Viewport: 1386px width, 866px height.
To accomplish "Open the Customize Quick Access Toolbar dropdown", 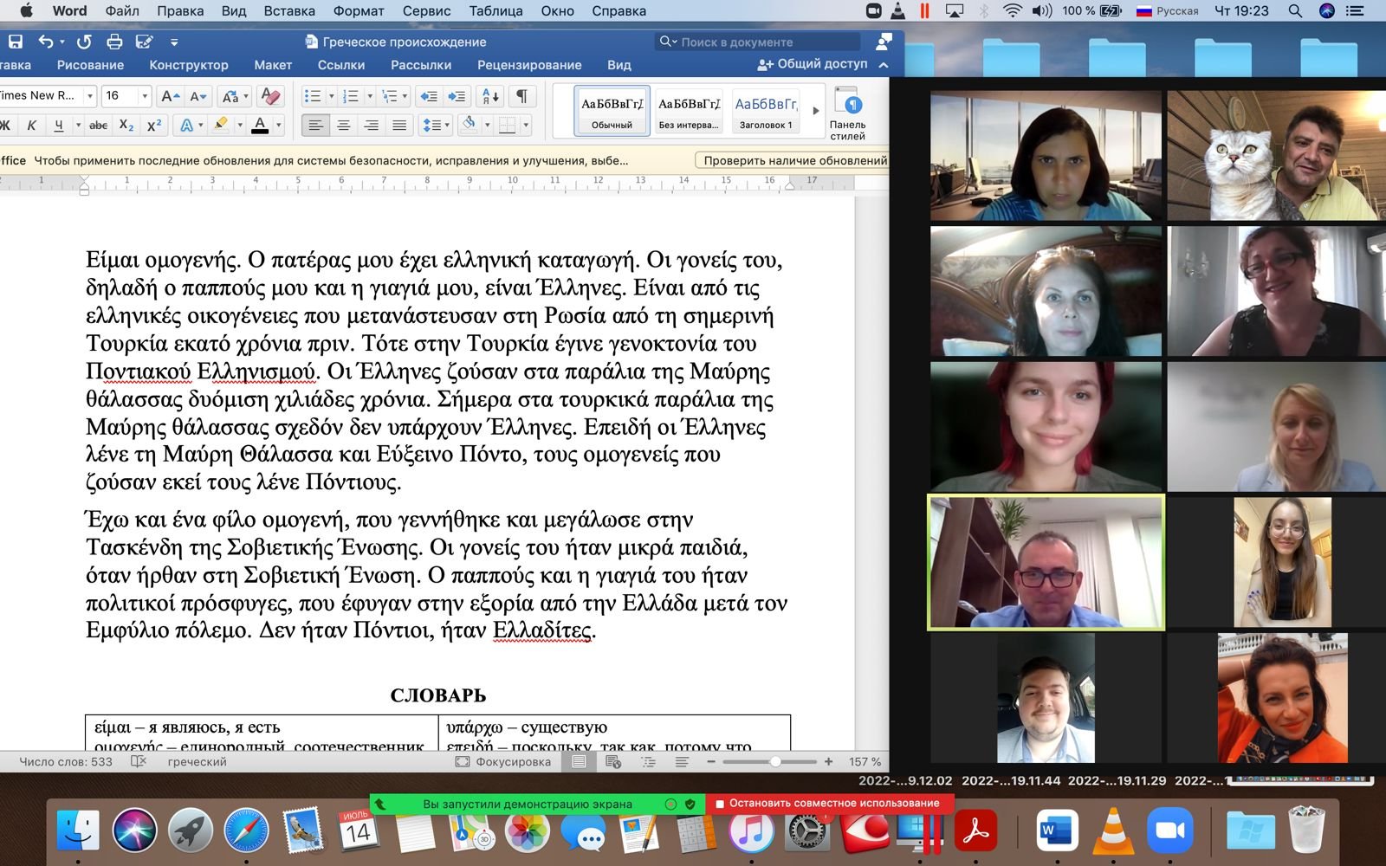I will point(174,42).
